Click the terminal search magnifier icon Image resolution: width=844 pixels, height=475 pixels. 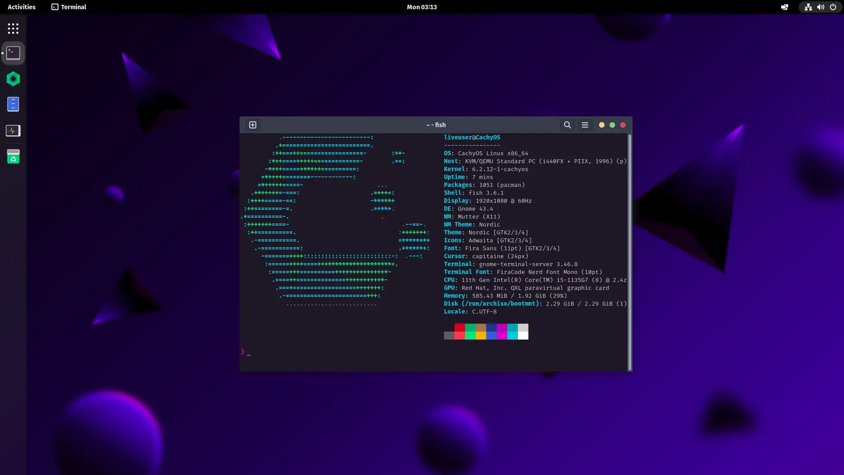(x=568, y=125)
